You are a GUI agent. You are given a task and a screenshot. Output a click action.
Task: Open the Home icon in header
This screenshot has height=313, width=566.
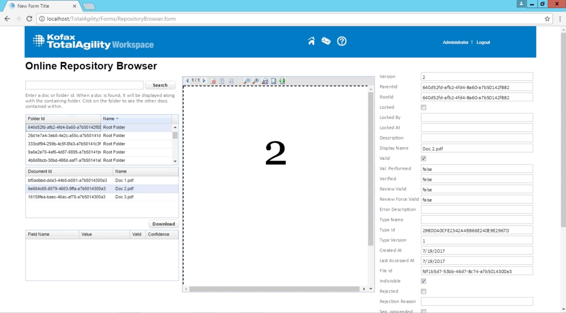pyautogui.click(x=311, y=41)
